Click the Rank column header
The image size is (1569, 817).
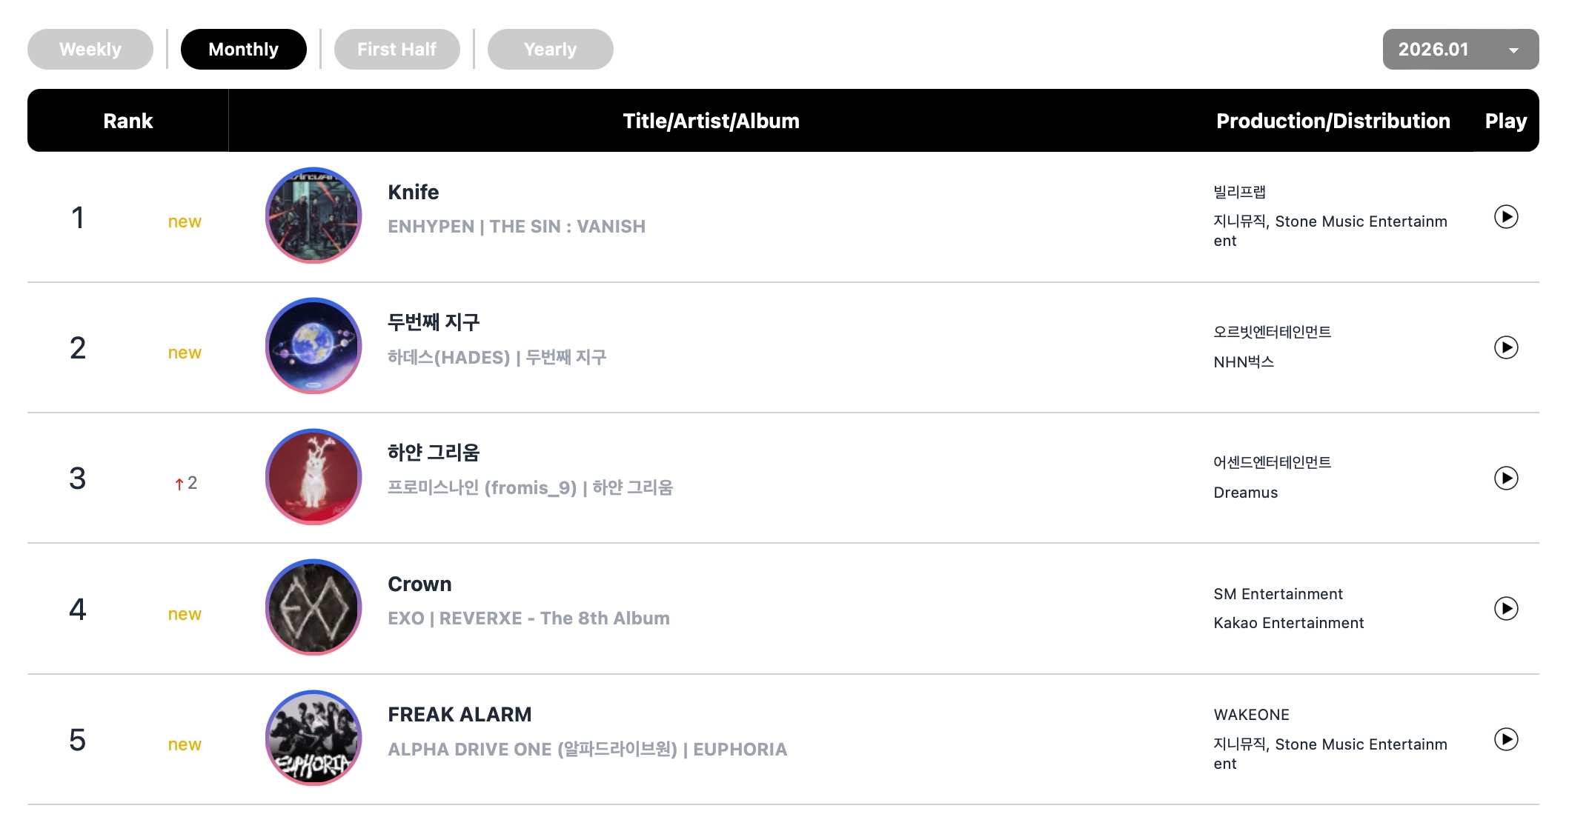click(x=127, y=121)
